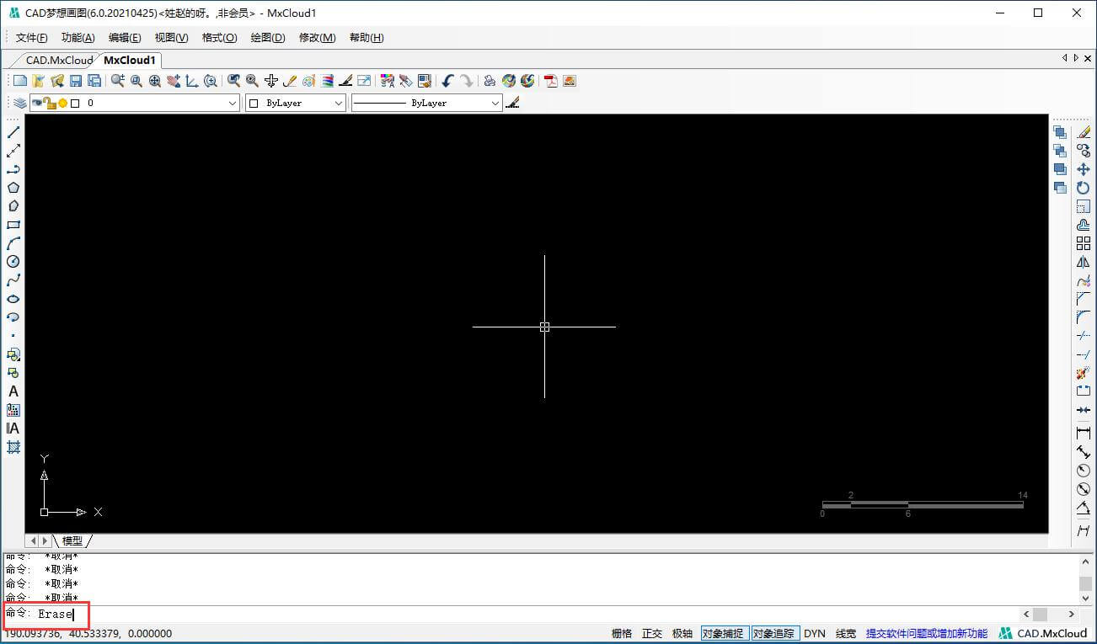Viewport: 1097px width, 644px height.
Task: Toggle DYN dynamic input mode
Action: pyautogui.click(x=814, y=633)
